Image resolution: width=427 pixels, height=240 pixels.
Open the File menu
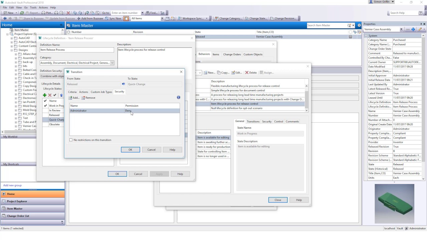(5, 7)
